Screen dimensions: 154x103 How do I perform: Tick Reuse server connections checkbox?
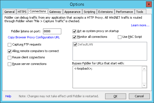tap(10, 64)
